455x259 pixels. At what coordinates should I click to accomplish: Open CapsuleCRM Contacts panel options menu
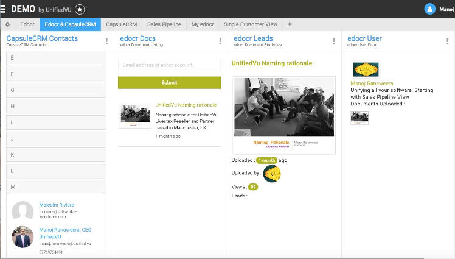click(106, 41)
